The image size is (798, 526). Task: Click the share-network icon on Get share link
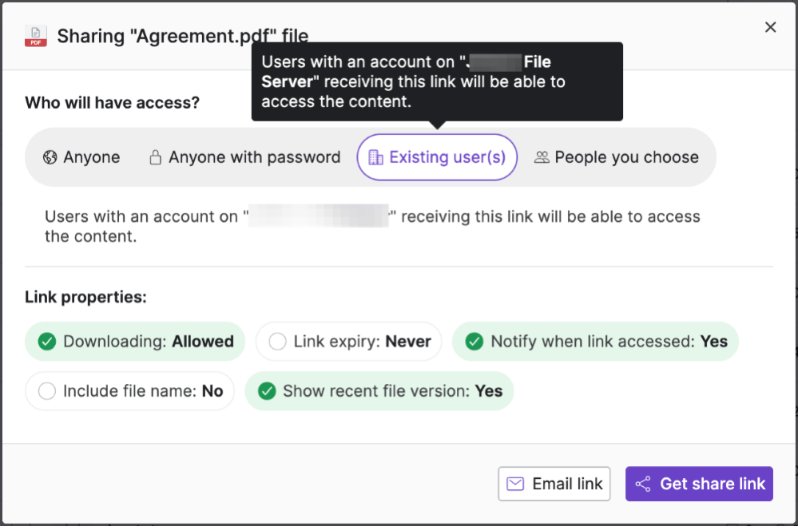coord(643,484)
